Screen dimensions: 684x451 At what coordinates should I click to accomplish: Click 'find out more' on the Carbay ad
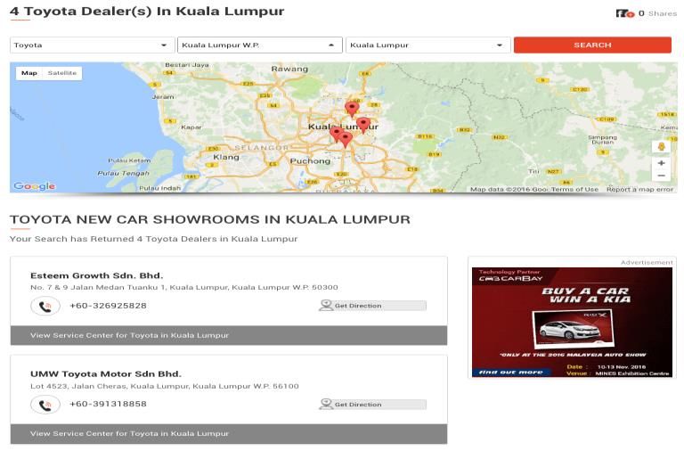pyautogui.click(x=511, y=373)
